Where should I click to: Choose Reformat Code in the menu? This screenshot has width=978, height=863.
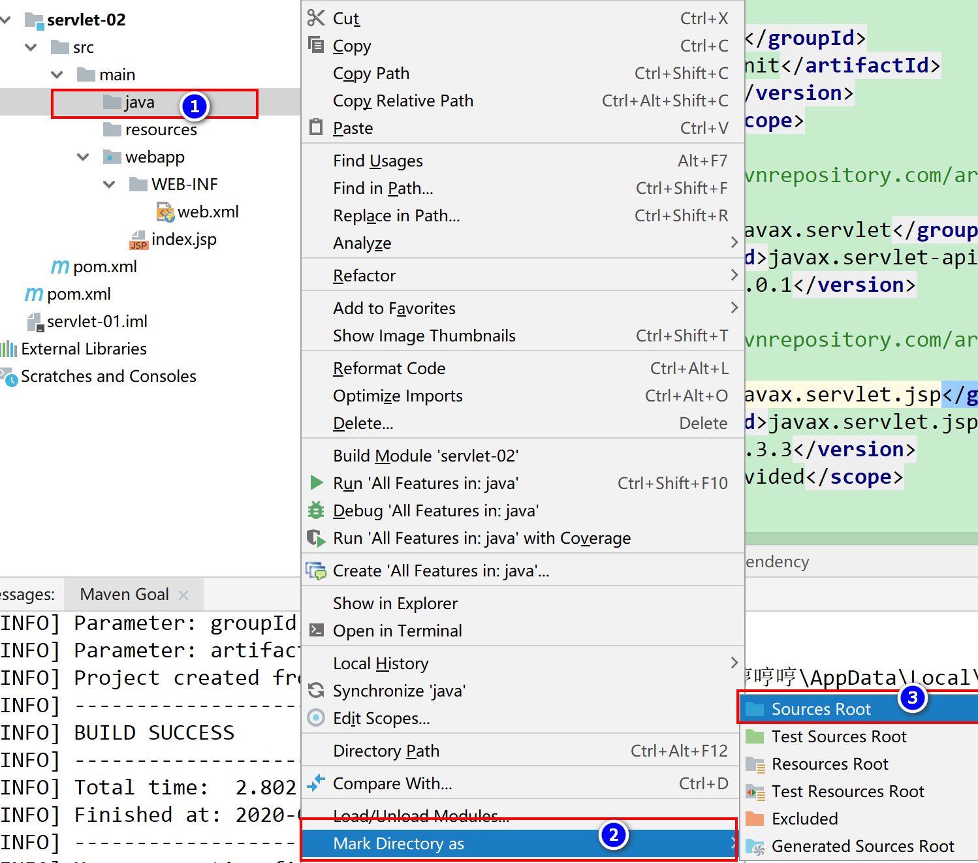click(522, 368)
